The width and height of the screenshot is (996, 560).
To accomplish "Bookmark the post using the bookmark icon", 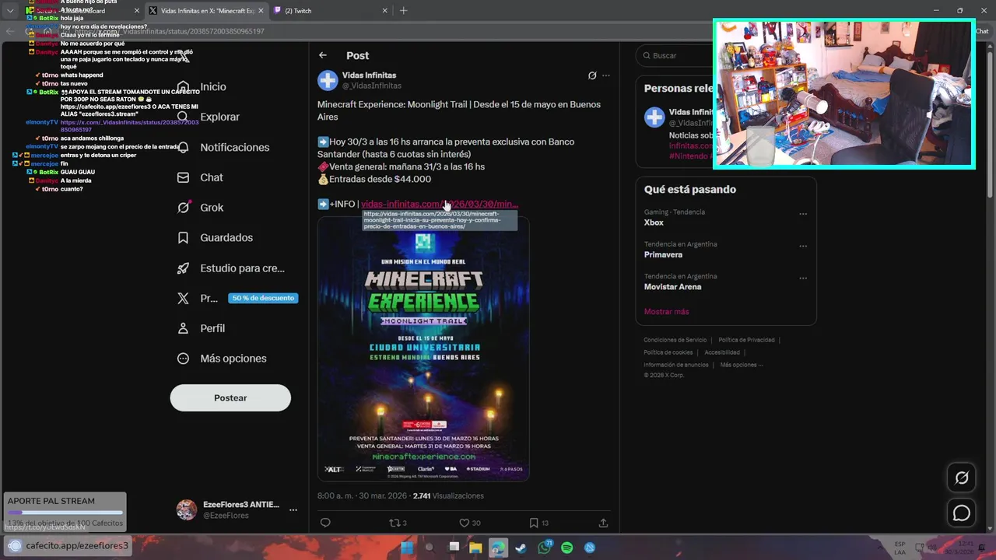I will tap(538, 523).
